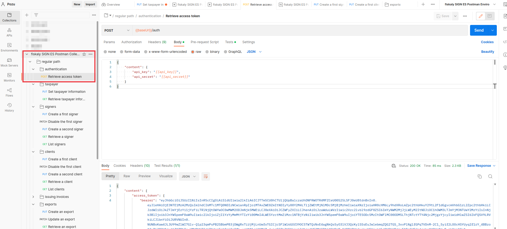Image resolution: width=507 pixels, height=229 pixels.
Task: Open the comments mode icon
Action: pyautogui.click(x=490, y=16)
